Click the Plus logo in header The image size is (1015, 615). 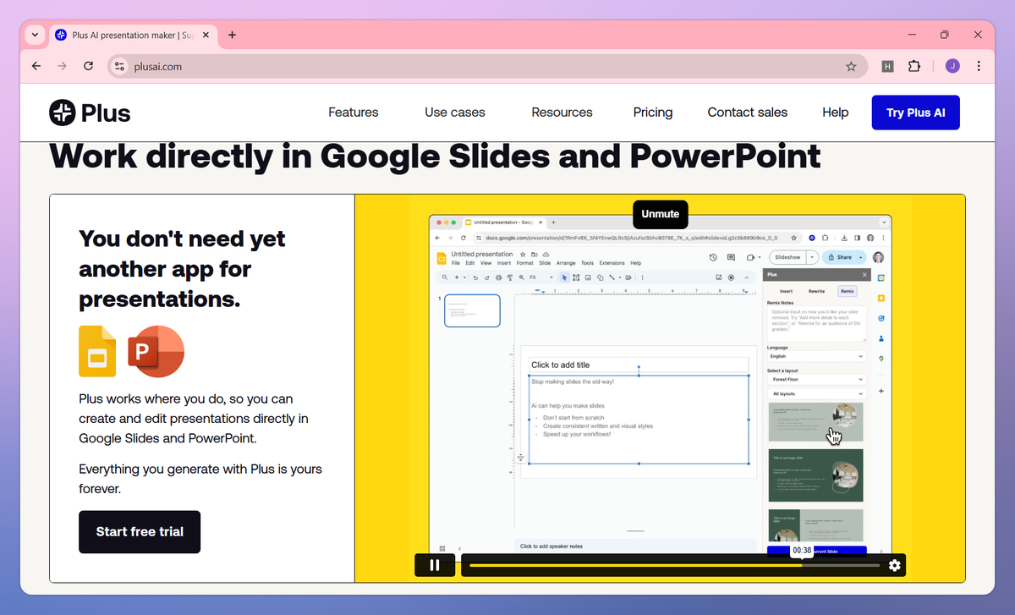[90, 113]
